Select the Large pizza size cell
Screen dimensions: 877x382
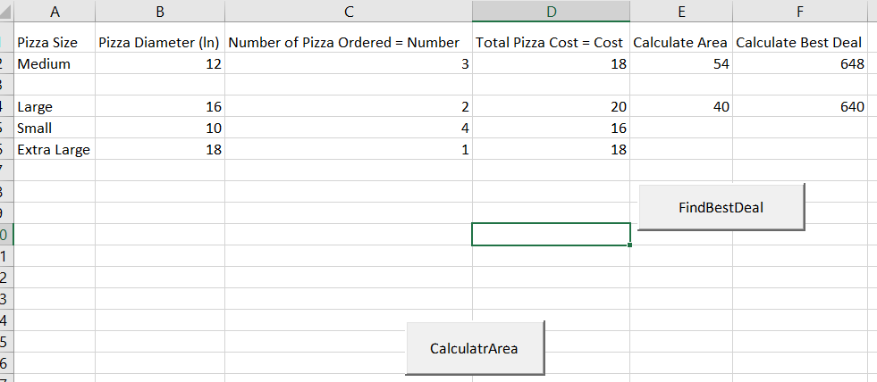click(36, 107)
